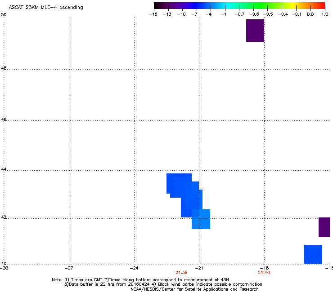Click the purple cell below 42N at right edge
333x292 pixels.
tap(324, 227)
